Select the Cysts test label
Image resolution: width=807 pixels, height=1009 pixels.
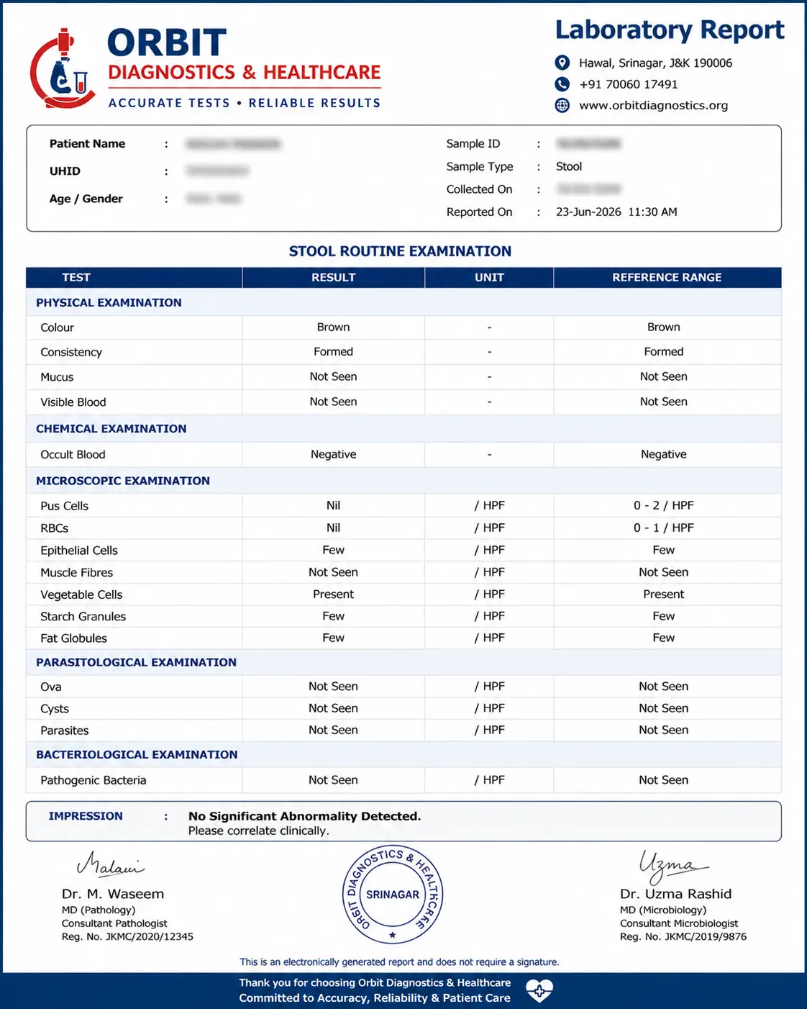coord(55,709)
